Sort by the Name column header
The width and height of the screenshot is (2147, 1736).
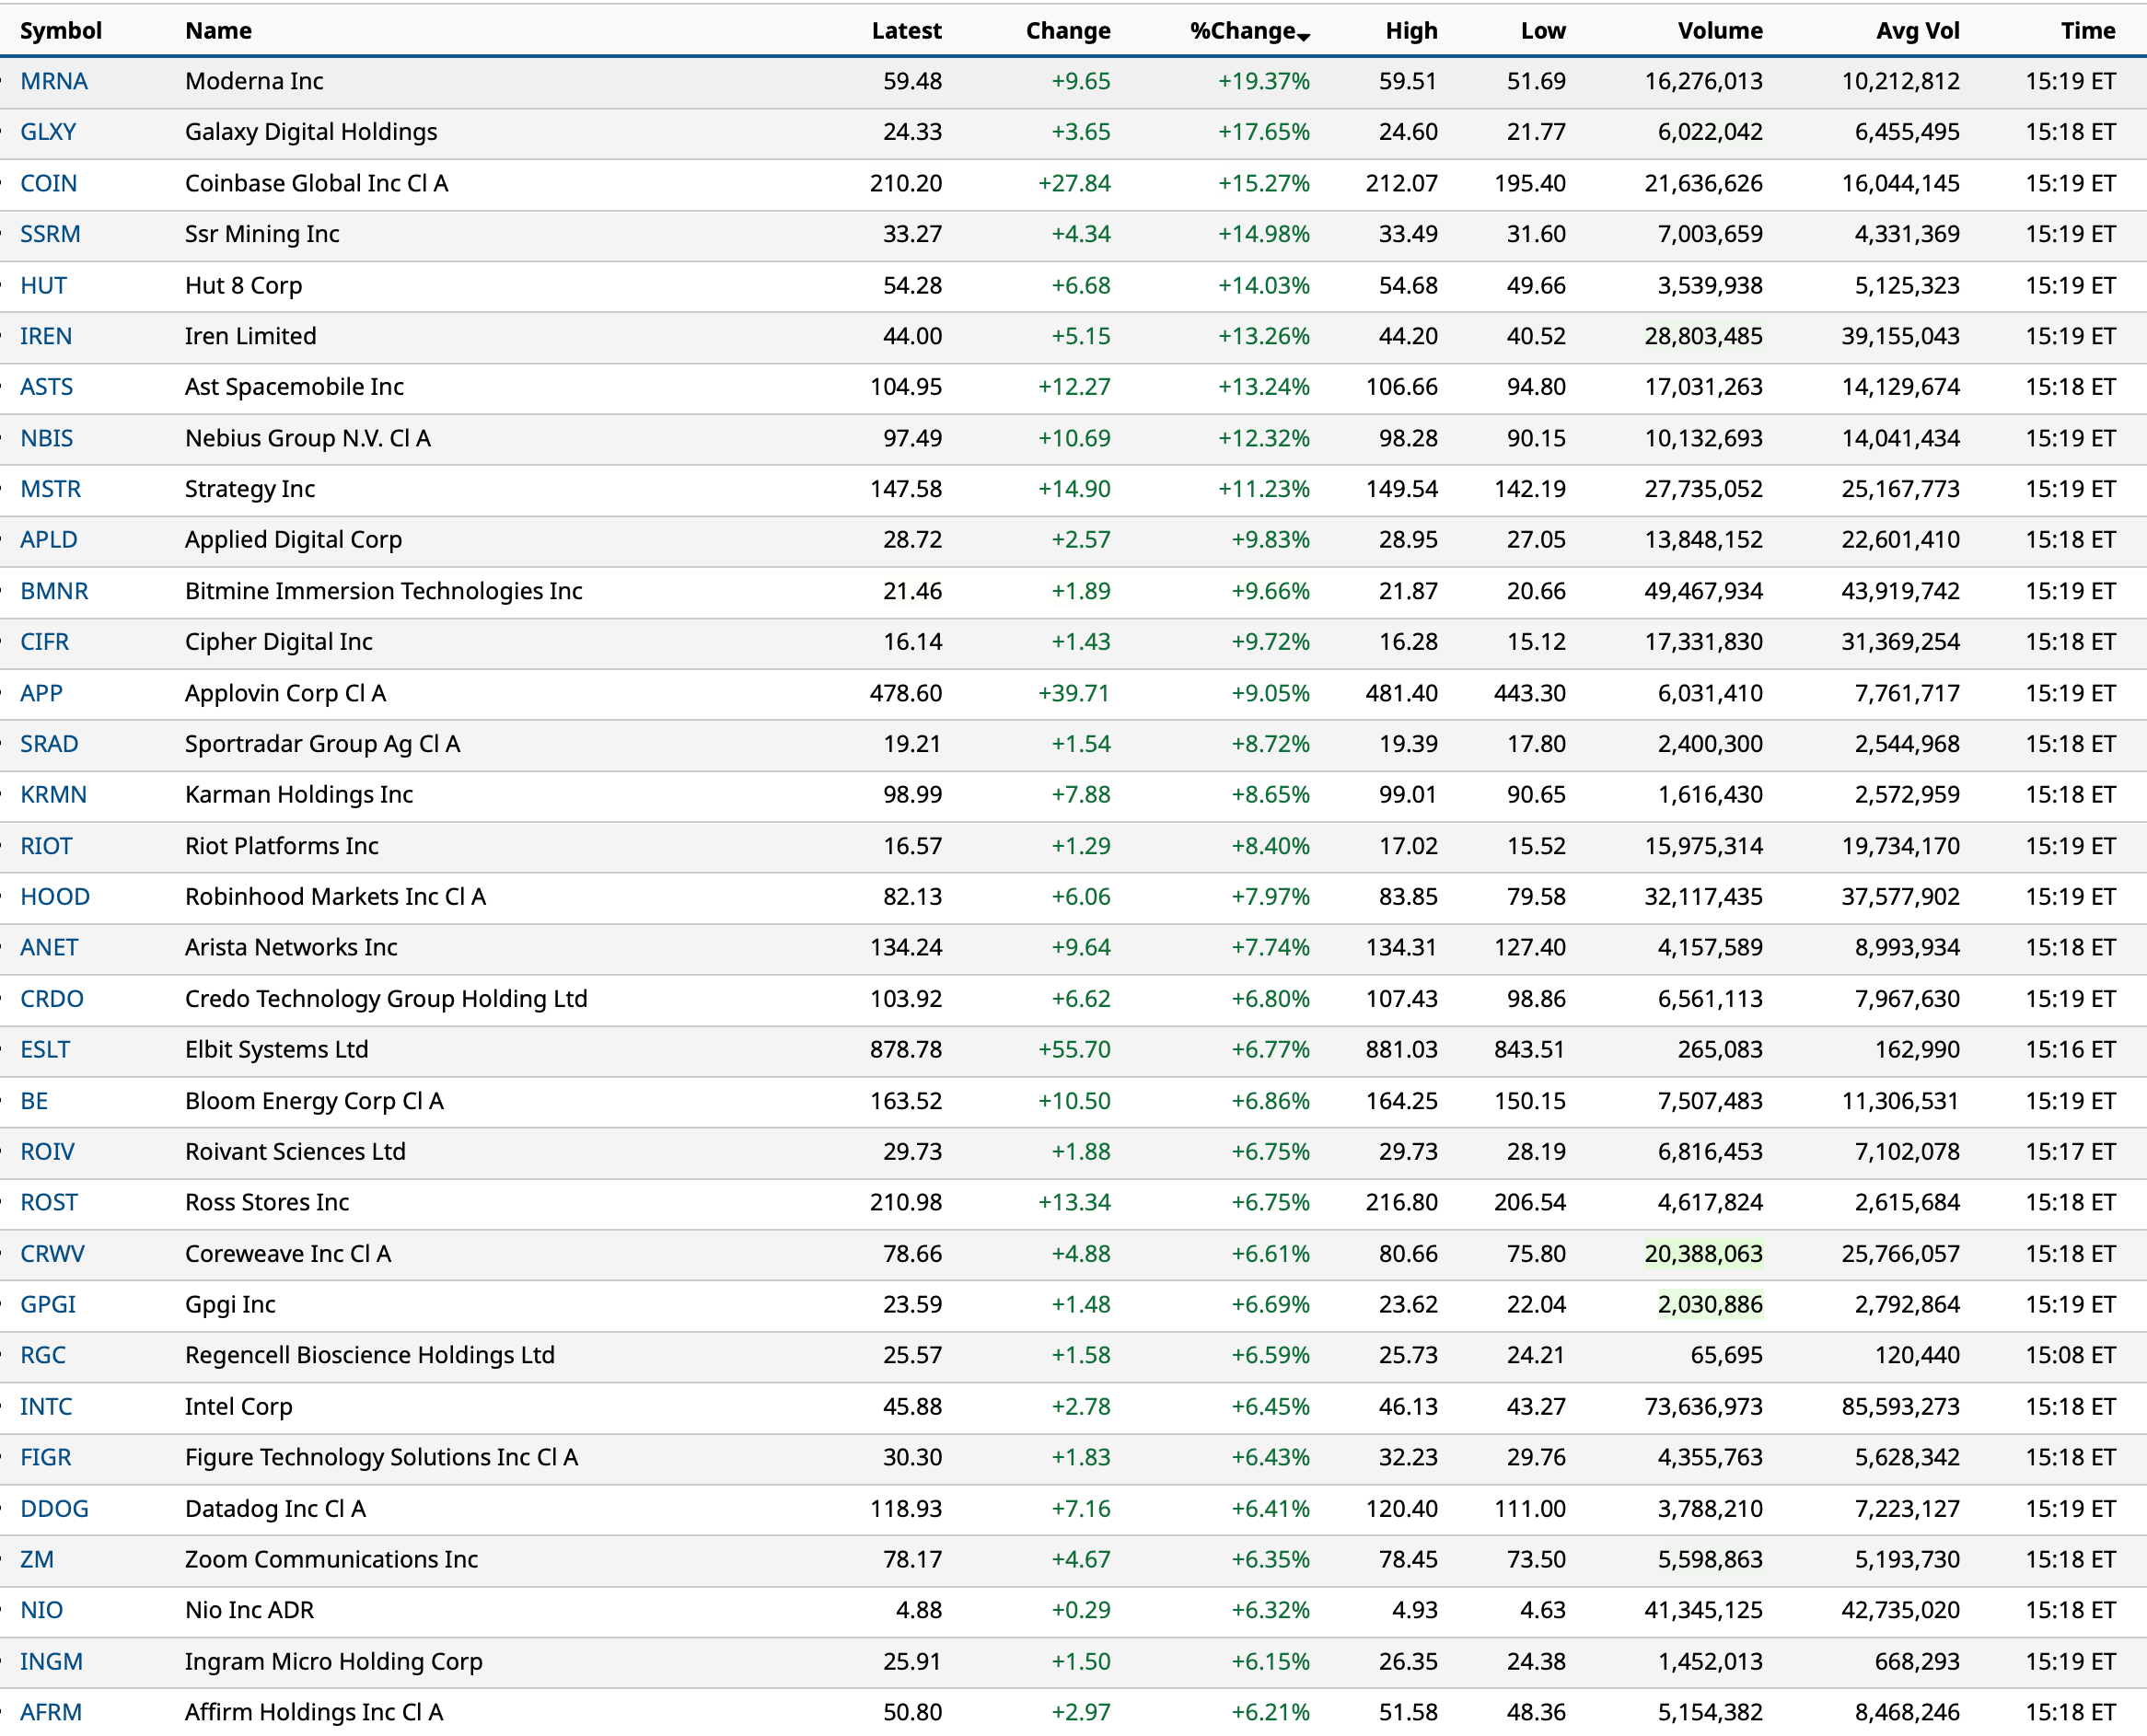[218, 30]
